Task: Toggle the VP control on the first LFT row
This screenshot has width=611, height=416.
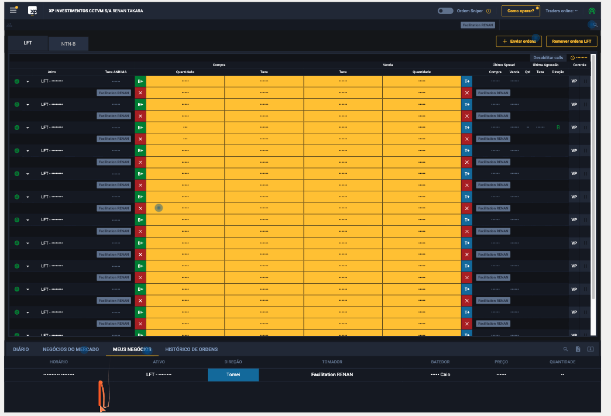Action: click(x=574, y=81)
